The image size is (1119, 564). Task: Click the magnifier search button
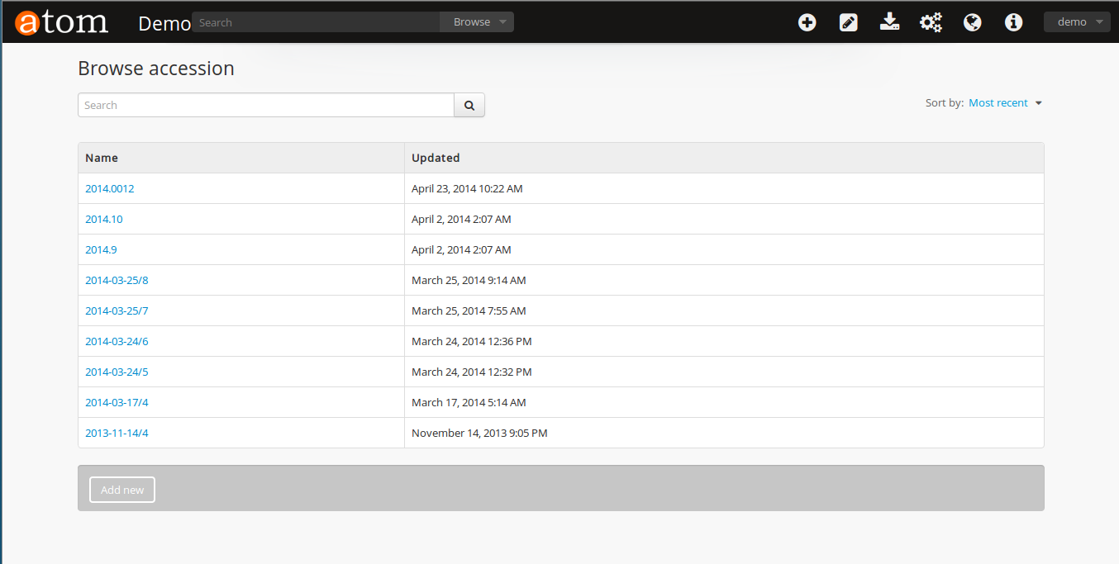(469, 105)
